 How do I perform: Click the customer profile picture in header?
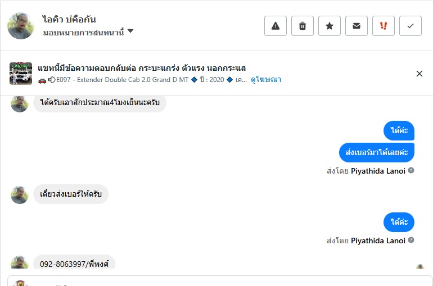tap(21, 26)
